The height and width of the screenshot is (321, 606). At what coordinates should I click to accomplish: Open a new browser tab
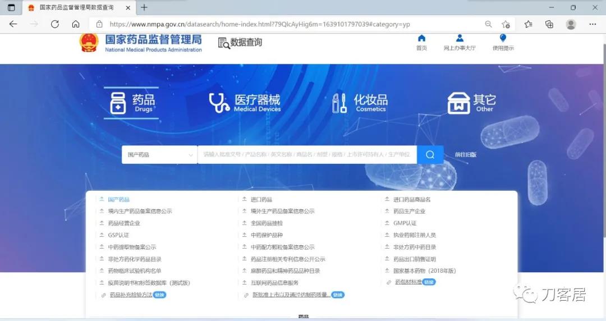coord(144,7)
